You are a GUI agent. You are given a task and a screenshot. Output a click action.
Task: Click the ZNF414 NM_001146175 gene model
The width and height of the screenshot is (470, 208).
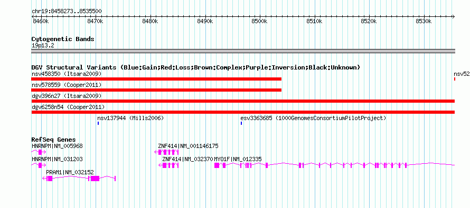click(166, 152)
